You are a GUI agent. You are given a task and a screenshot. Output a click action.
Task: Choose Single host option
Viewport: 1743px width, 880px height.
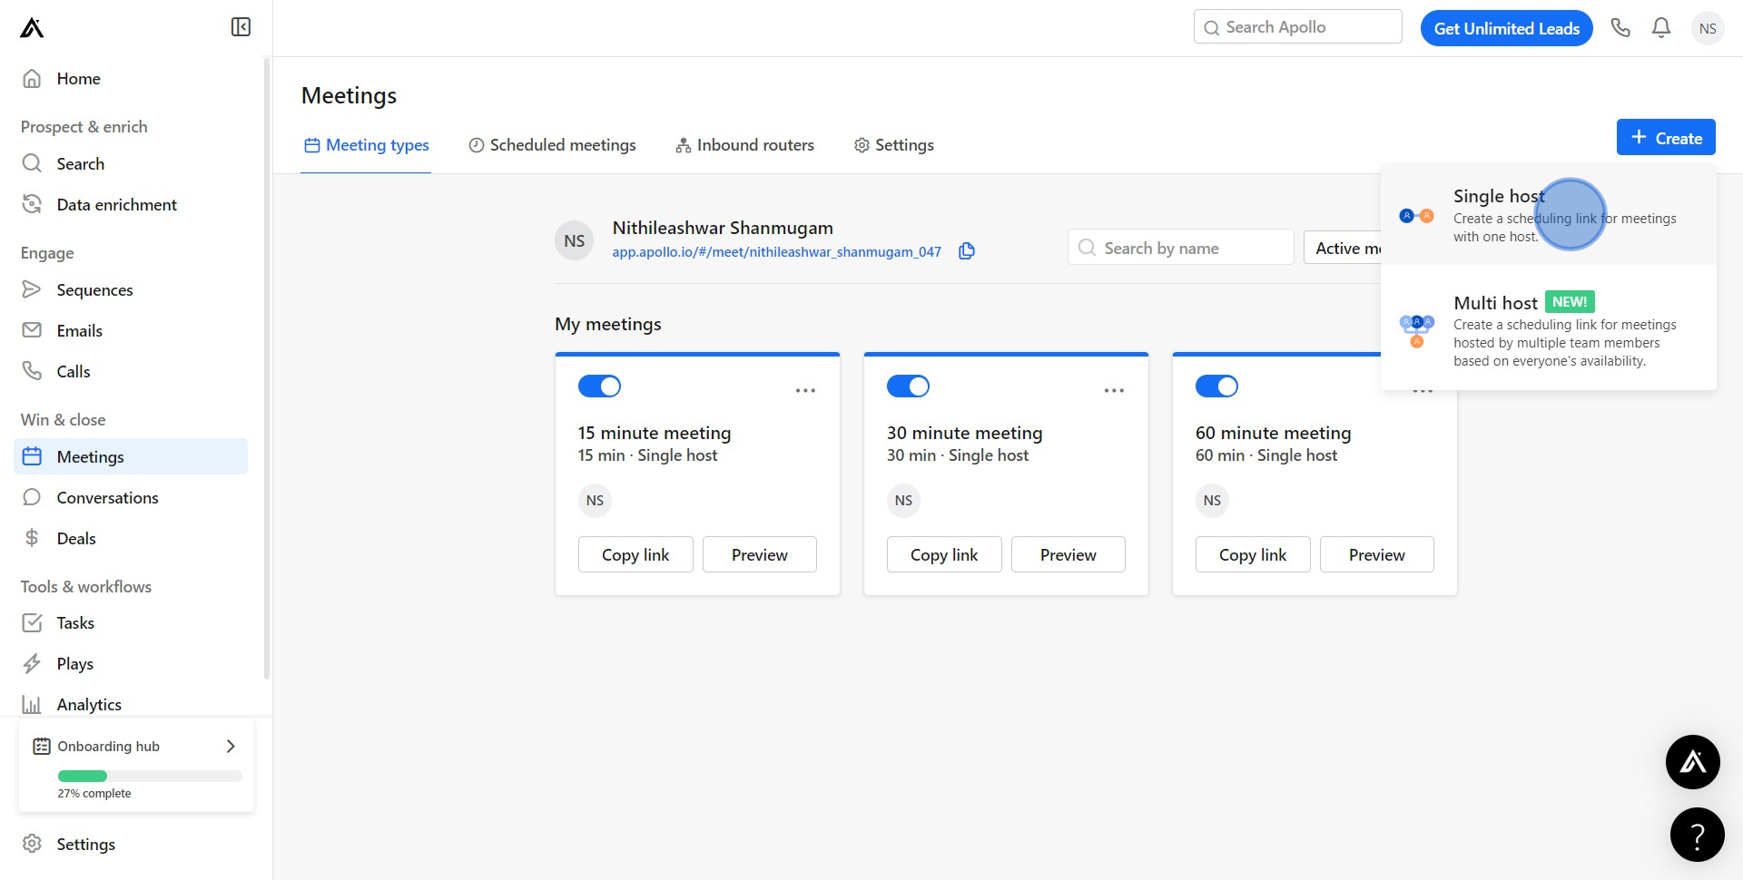[1549, 215]
